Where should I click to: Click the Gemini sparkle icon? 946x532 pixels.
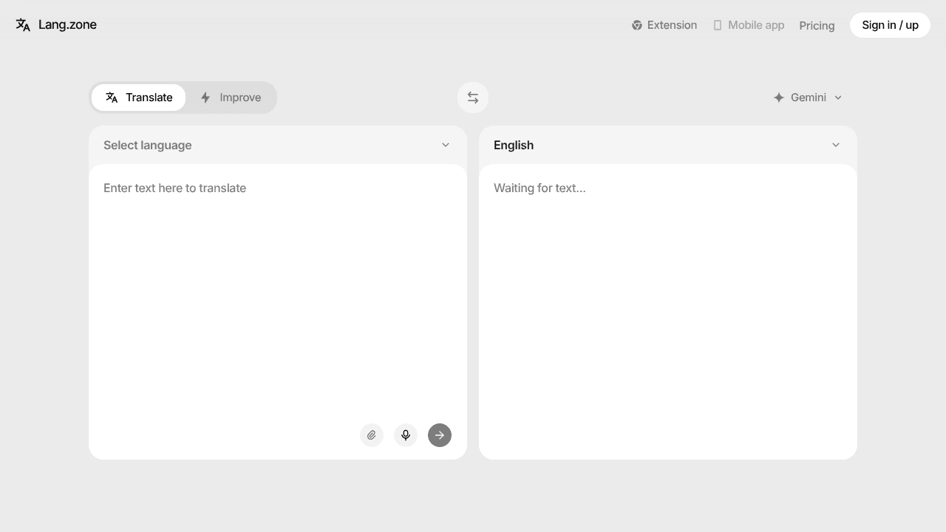pyautogui.click(x=779, y=98)
